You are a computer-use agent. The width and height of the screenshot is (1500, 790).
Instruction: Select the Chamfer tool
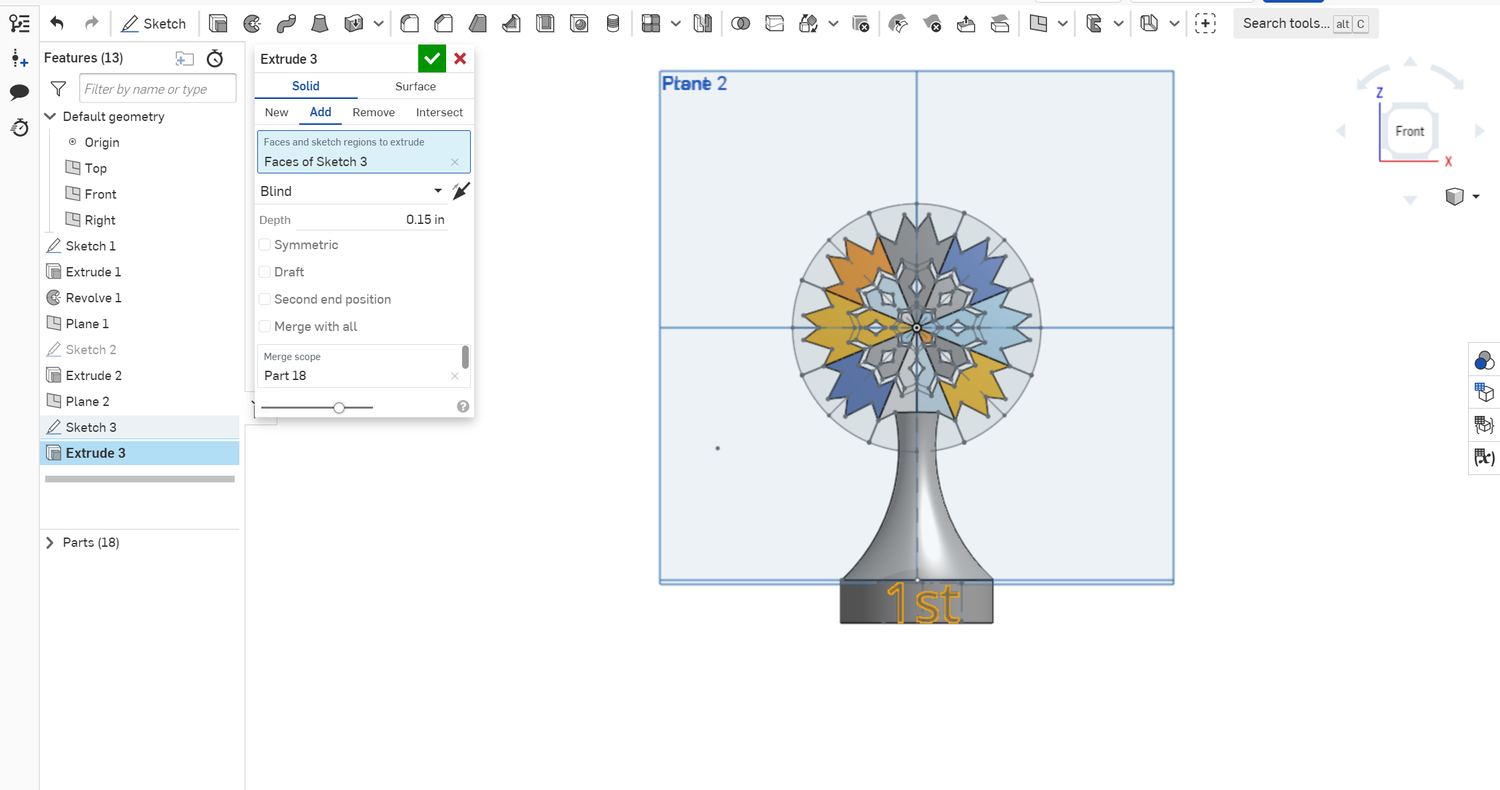pyautogui.click(x=443, y=23)
